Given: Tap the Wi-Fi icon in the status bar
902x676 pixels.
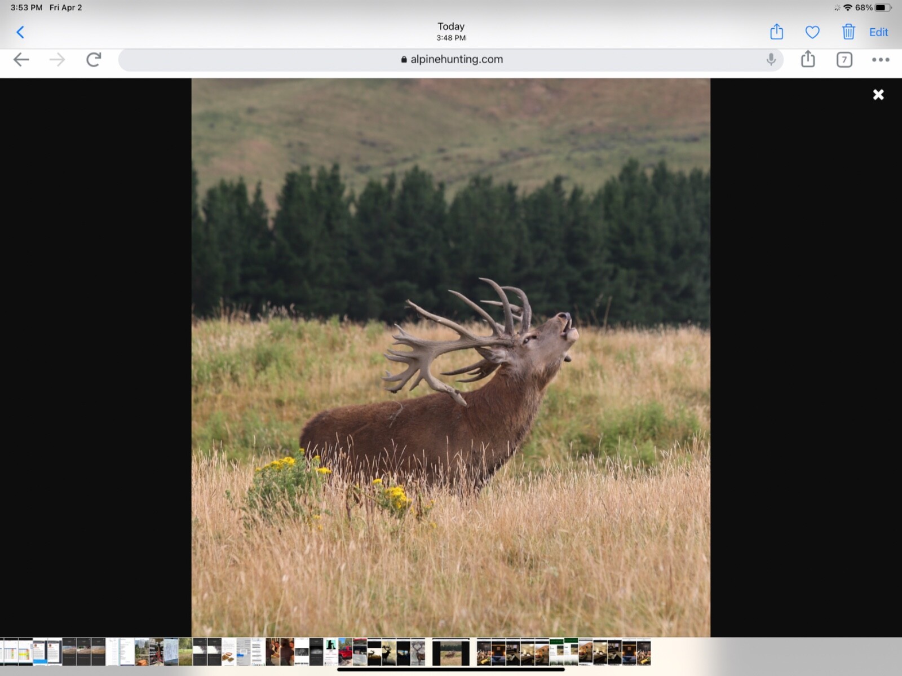Looking at the screenshot, I should click(847, 7).
